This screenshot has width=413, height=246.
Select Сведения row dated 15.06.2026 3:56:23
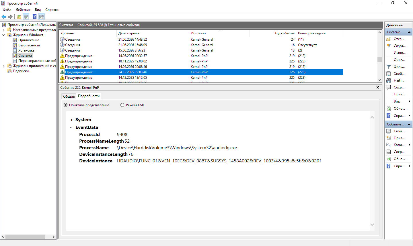tap(201, 50)
